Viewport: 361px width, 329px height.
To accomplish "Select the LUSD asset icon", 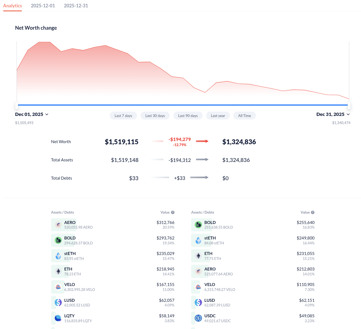I will coord(58,302).
